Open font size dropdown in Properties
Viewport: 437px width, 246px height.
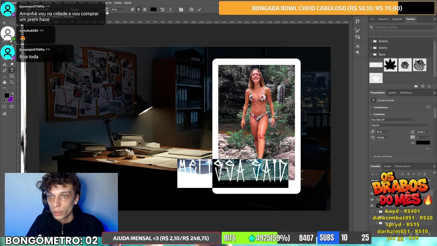(x=388, y=132)
